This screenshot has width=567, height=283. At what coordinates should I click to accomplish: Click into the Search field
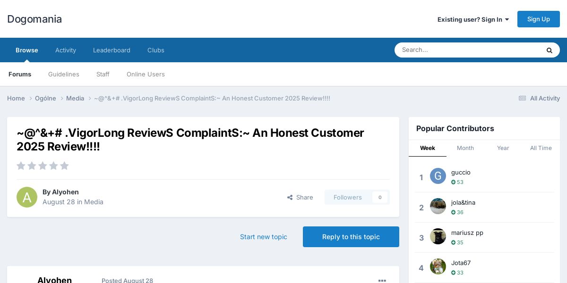468,50
